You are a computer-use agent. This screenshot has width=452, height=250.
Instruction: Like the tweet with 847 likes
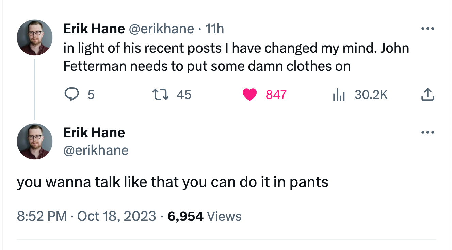[x=249, y=94]
